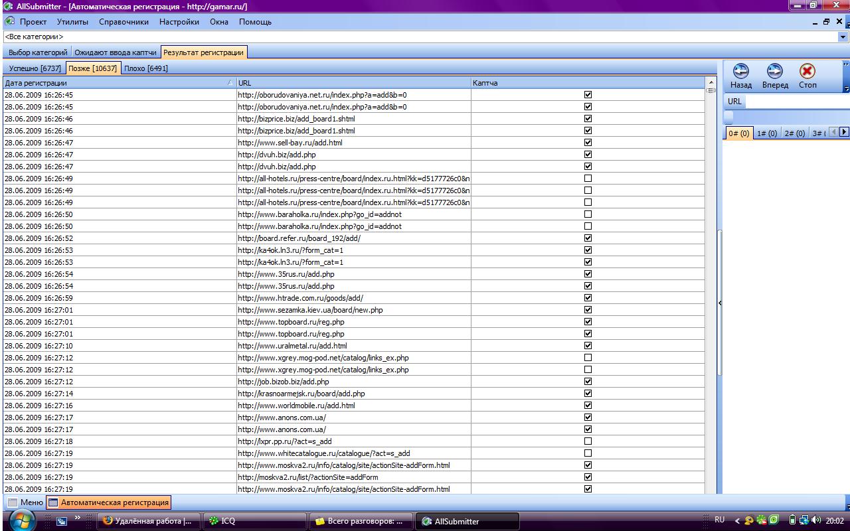
Task: Switch to the Firefox Удалённая работа window
Action: click(x=147, y=521)
